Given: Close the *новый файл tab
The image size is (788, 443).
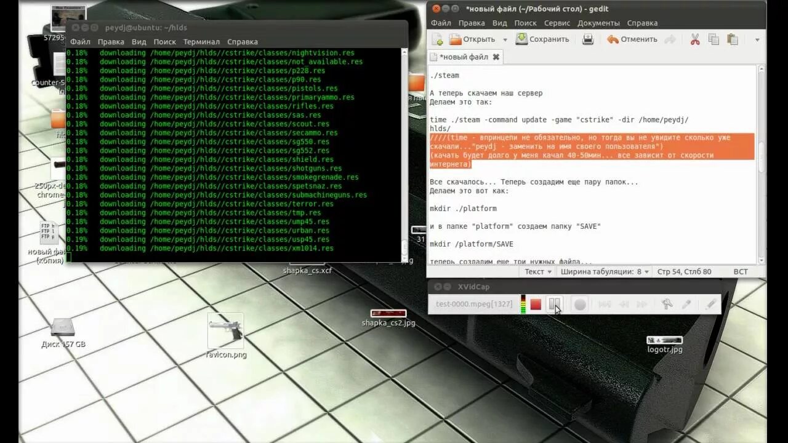Looking at the screenshot, I should pos(496,57).
